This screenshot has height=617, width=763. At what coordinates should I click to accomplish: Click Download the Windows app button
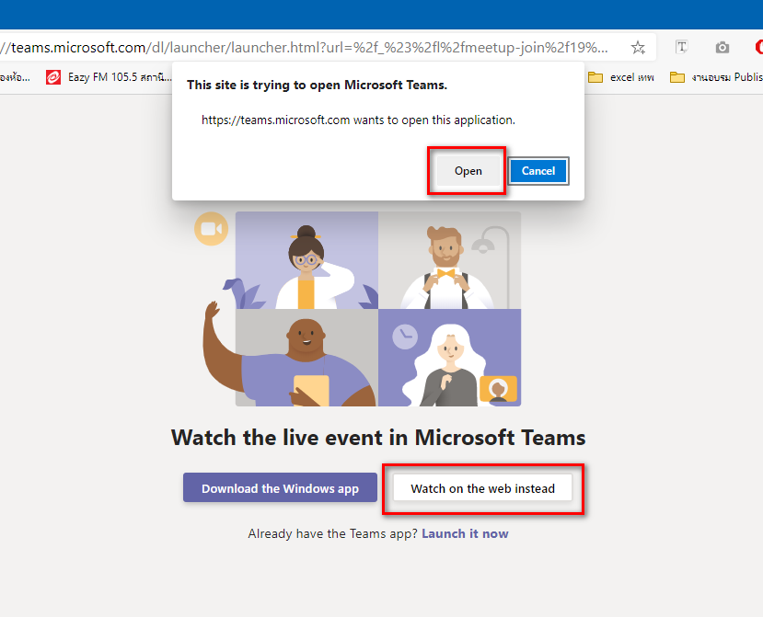tap(281, 487)
